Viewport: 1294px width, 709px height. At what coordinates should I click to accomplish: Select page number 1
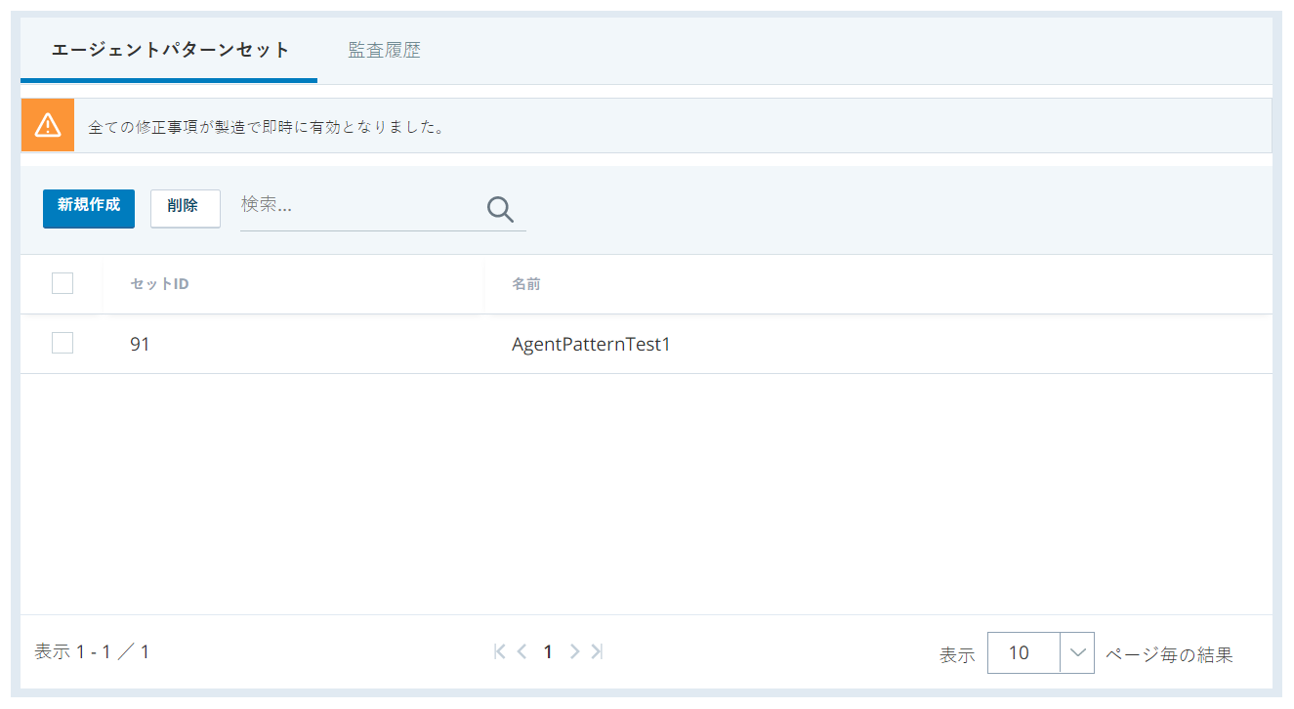point(548,651)
